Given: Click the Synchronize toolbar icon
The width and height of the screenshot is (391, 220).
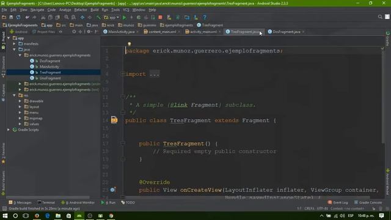Looking at the screenshot, I should (18, 17).
